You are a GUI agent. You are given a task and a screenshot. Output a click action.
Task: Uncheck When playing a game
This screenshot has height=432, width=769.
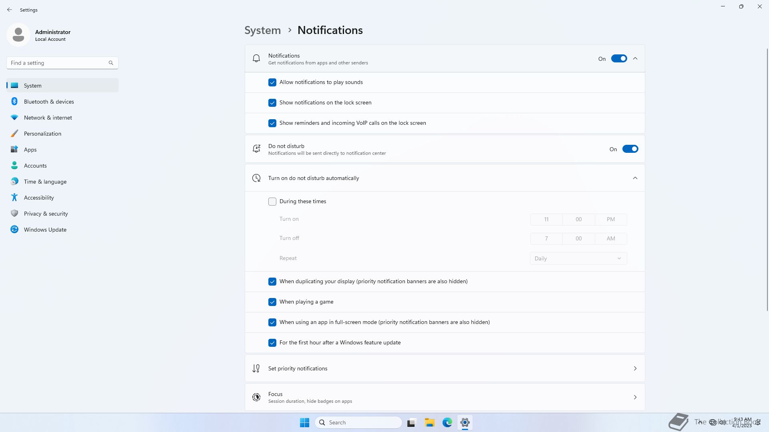click(x=272, y=302)
